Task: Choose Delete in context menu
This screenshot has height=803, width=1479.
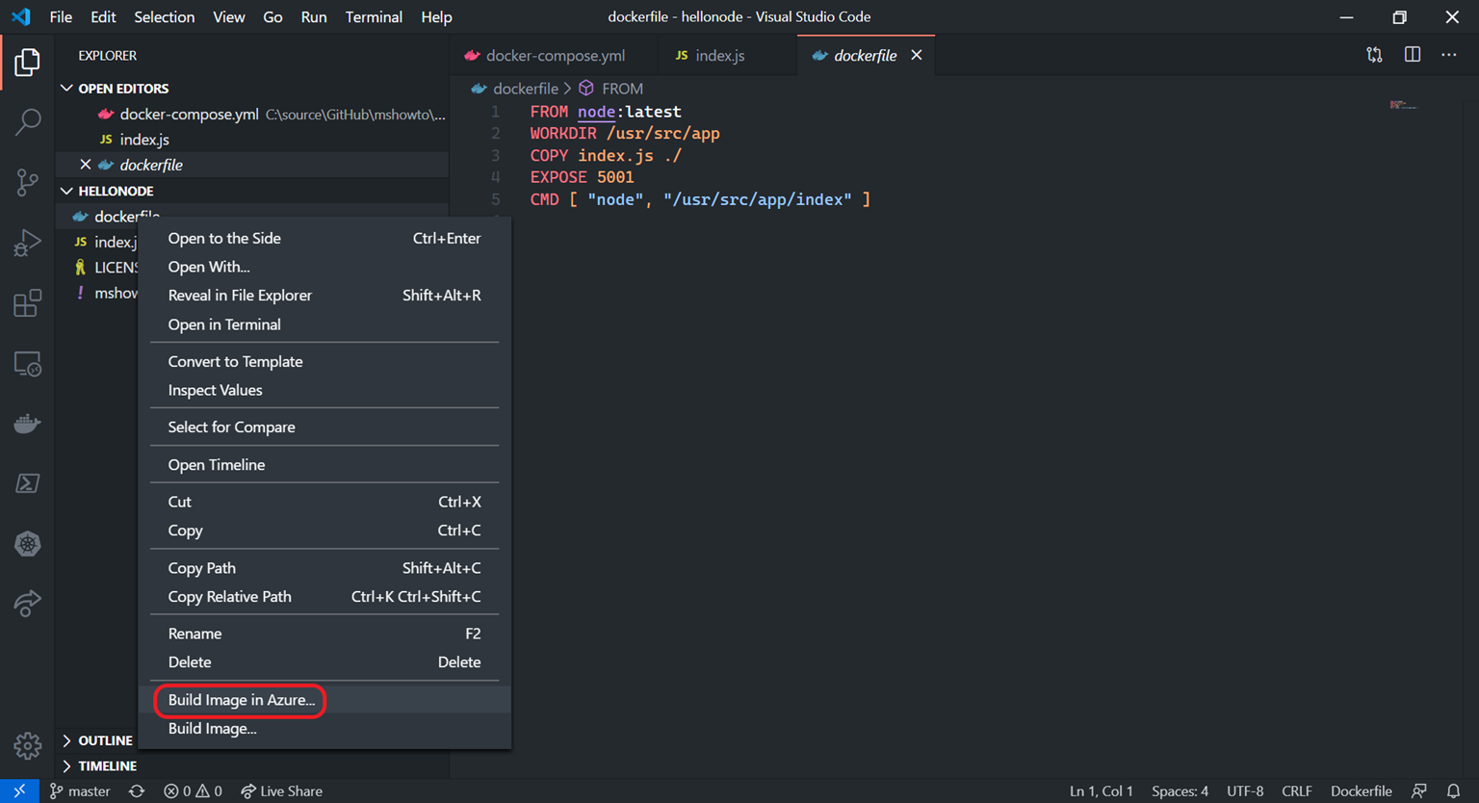Action: [324, 662]
